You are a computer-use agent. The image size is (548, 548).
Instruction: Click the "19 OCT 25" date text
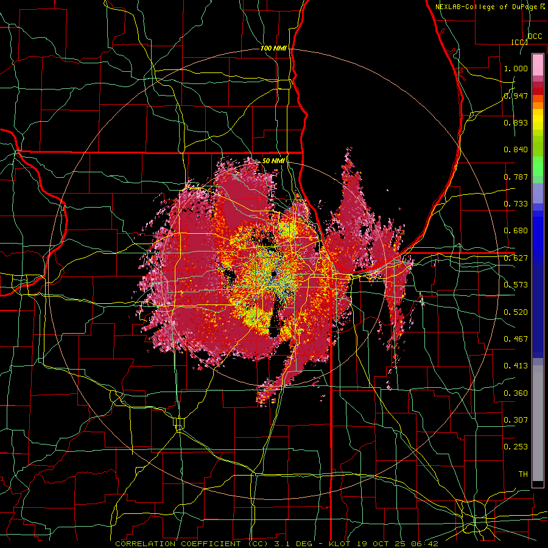click(380, 544)
